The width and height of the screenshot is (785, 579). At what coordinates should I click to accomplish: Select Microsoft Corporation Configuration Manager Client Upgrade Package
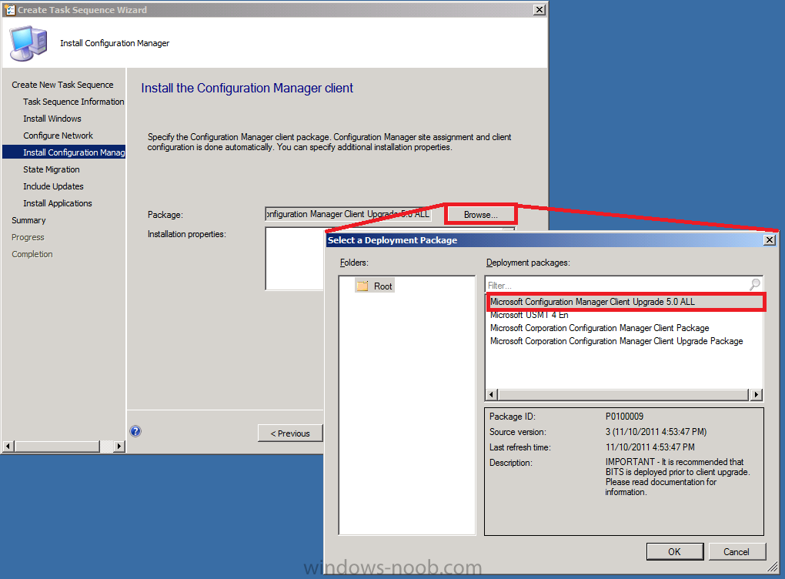616,341
